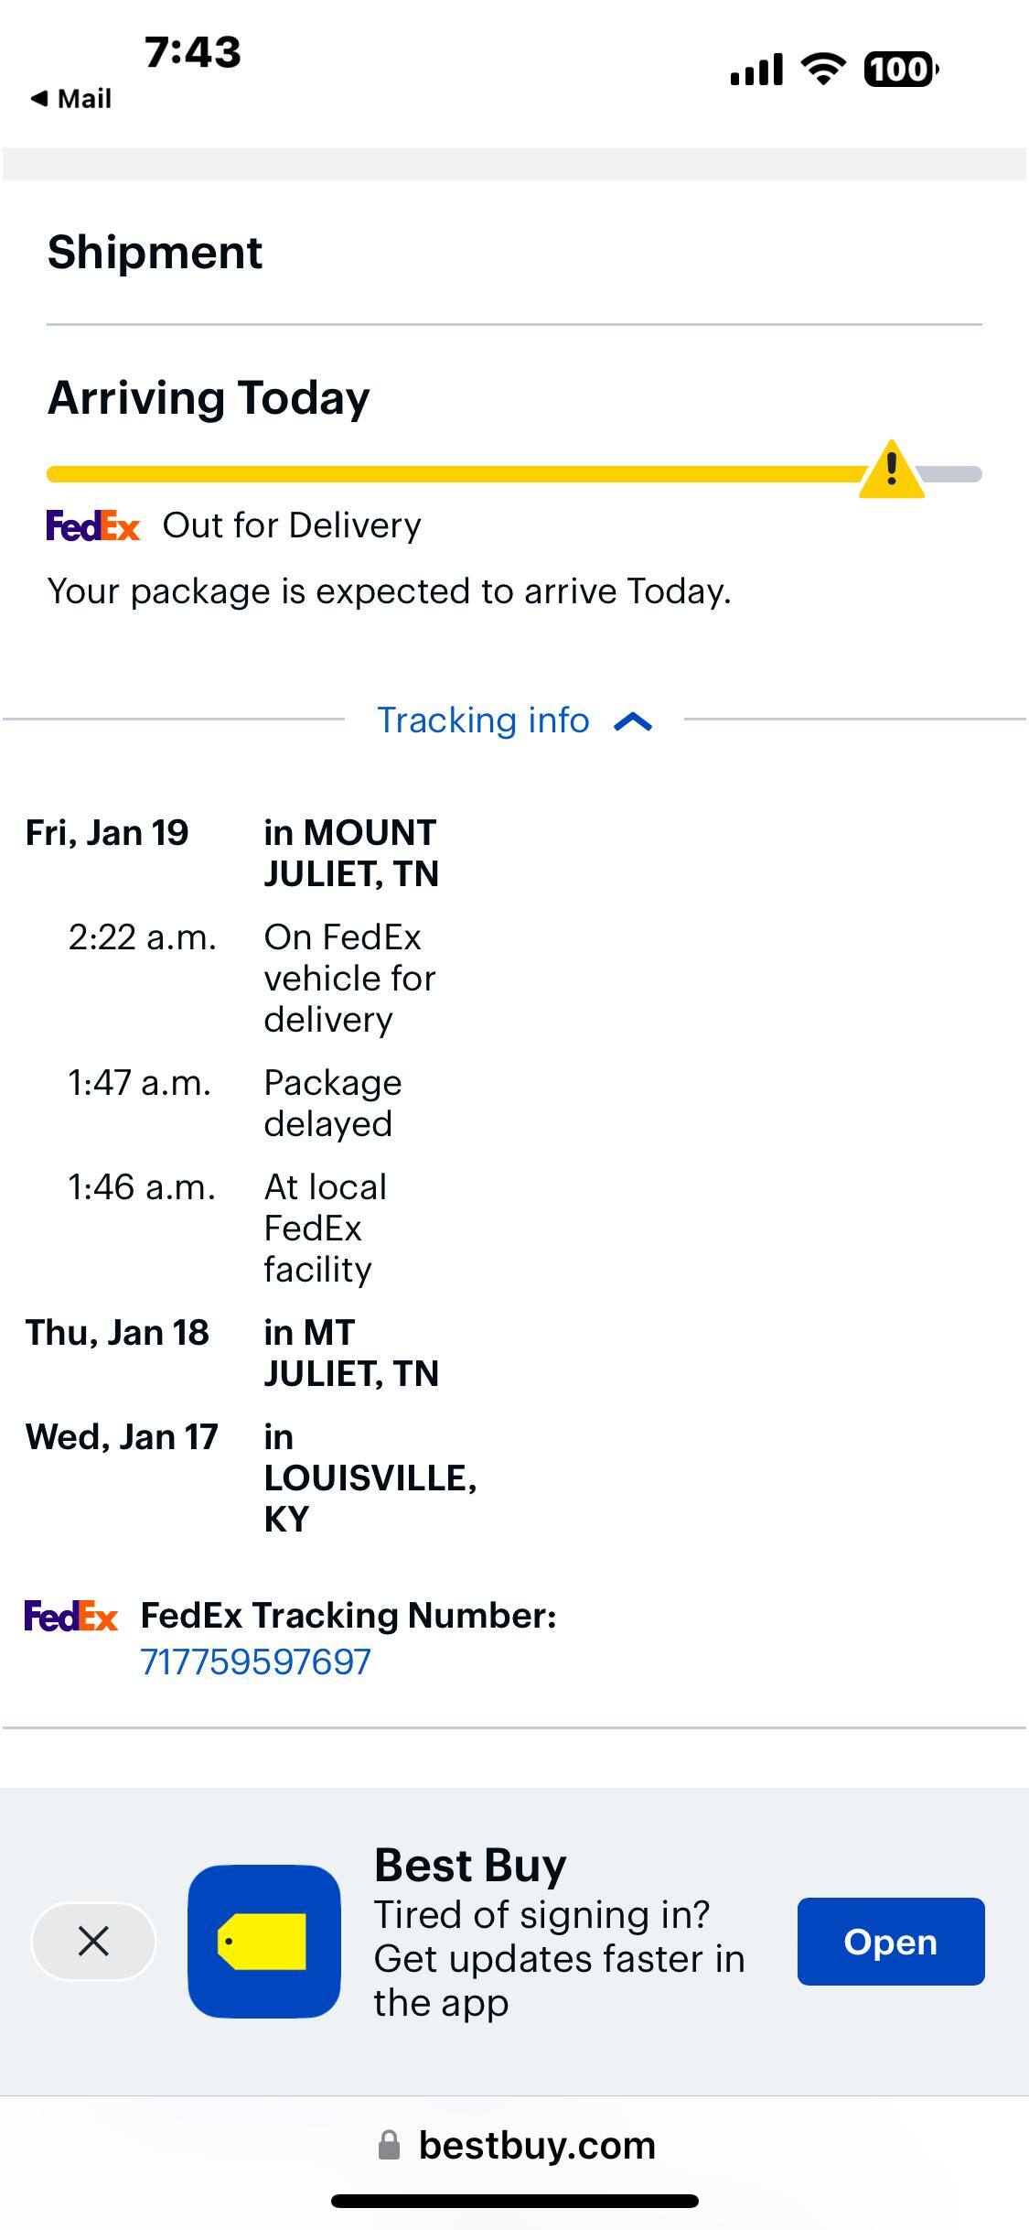Tap the Wed, Jan 17 tracking entry
The height and width of the screenshot is (2230, 1029).
coord(122,1437)
